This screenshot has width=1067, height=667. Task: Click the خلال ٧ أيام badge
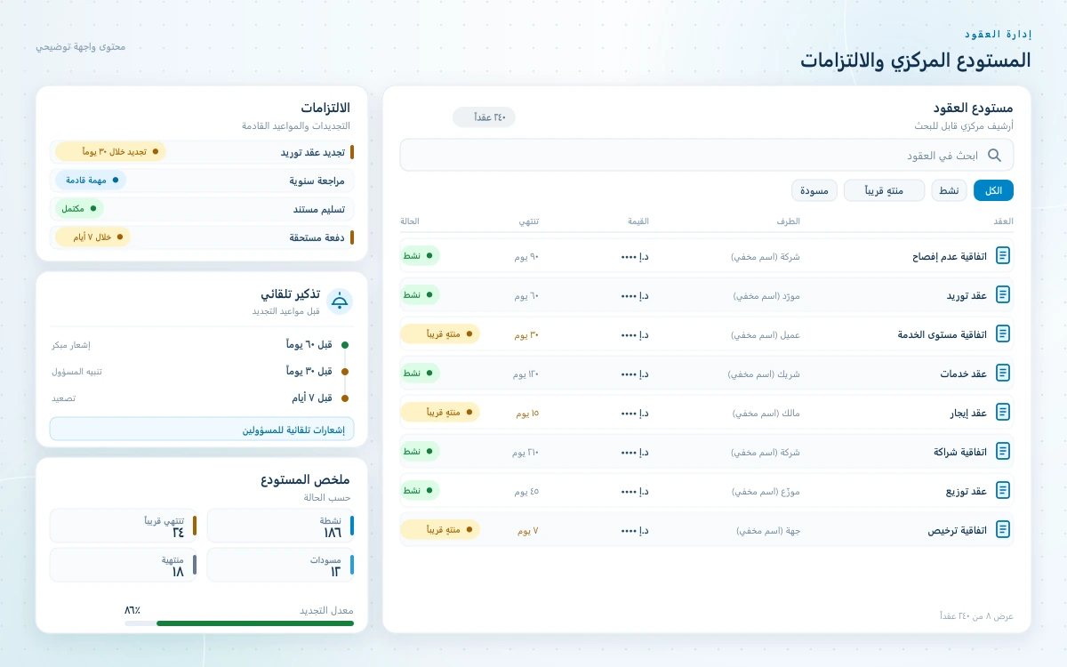[92, 237]
